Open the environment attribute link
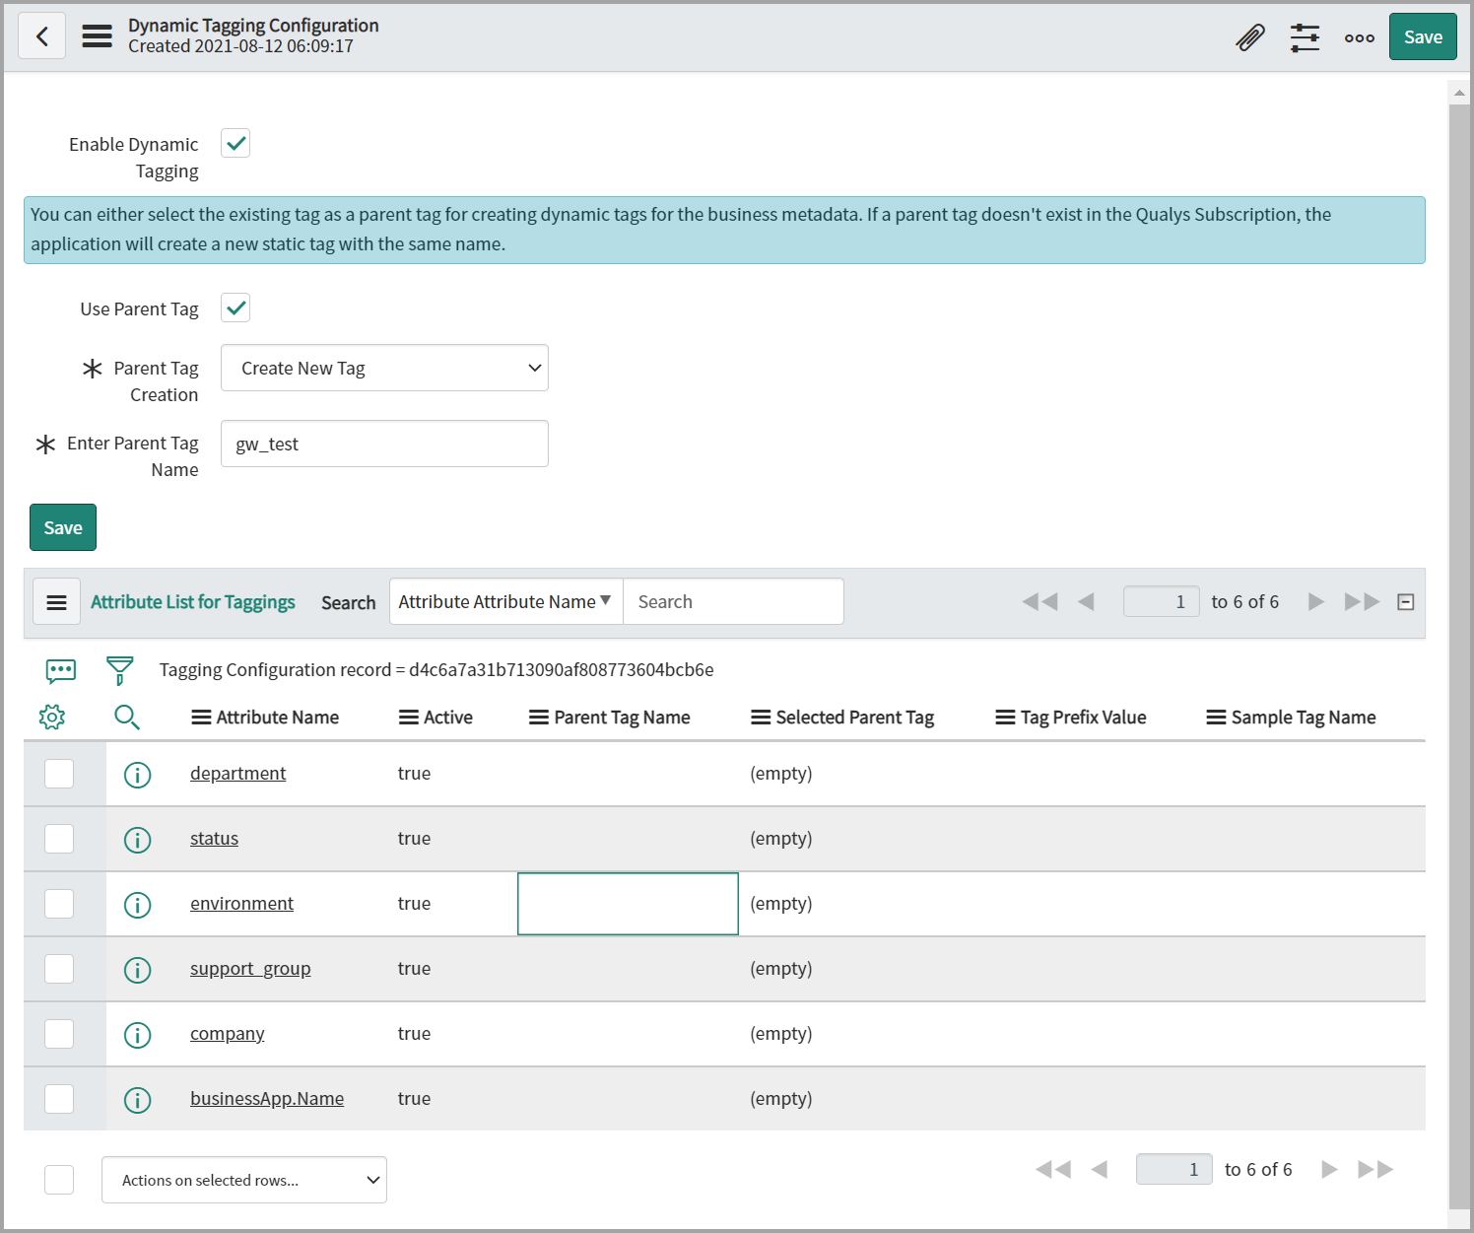Screen dimensions: 1474x1233 [241, 904]
